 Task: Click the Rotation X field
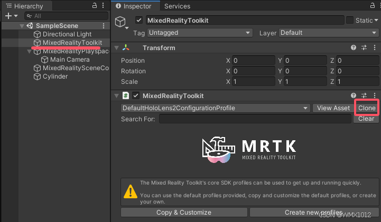coord(254,71)
